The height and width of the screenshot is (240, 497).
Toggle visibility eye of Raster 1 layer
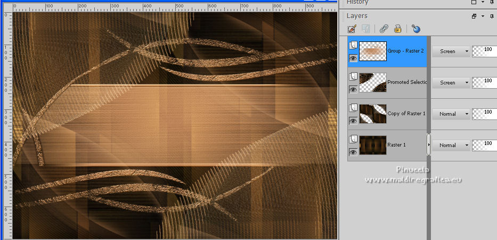click(x=353, y=152)
